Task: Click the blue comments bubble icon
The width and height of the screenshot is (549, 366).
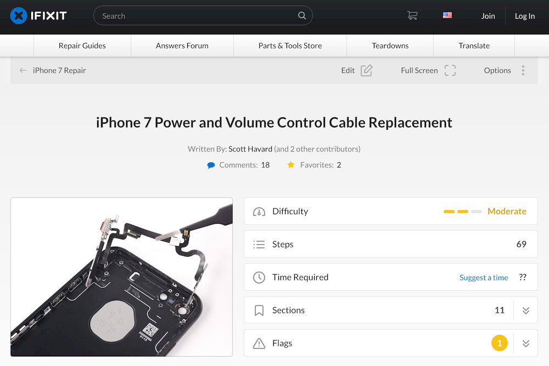Action: [211, 165]
